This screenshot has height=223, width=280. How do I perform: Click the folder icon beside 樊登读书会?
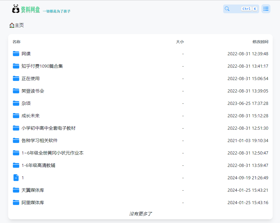[x=16, y=91]
